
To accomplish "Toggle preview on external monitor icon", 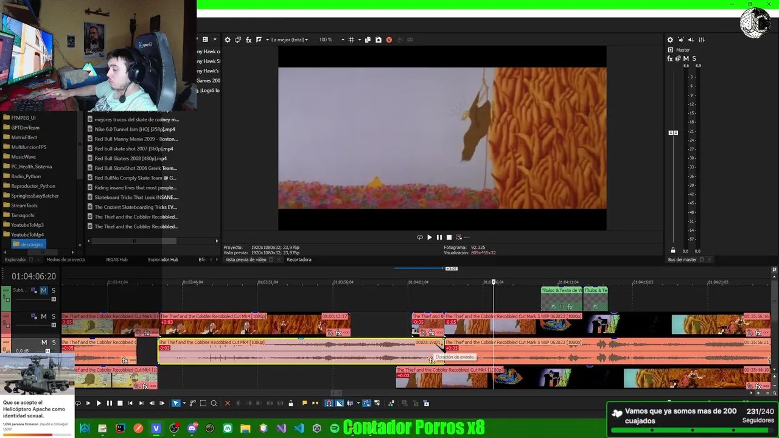I will (238, 40).
